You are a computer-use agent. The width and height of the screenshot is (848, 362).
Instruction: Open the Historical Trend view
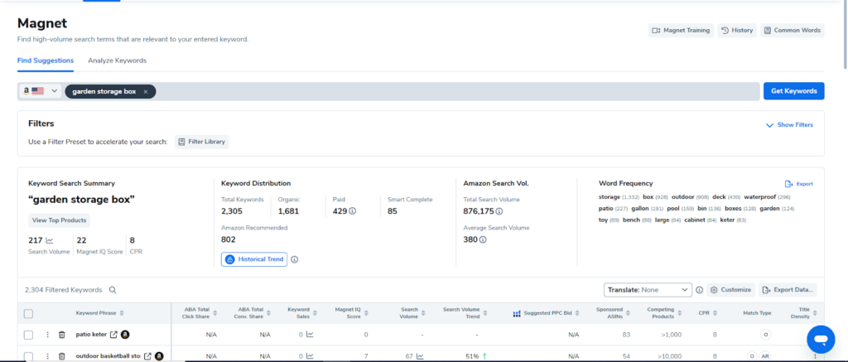(x=253, y=259)
